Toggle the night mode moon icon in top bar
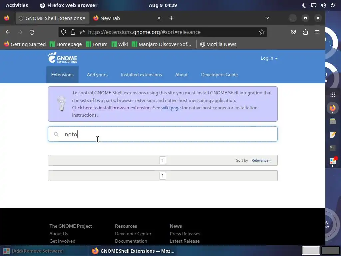The height and width of the screenshot is (256, 341). click(x=304, y=5)
